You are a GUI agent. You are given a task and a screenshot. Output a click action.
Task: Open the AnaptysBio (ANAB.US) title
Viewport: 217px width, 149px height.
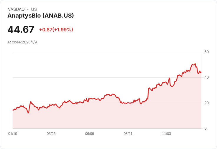click(x=41, y=16)
